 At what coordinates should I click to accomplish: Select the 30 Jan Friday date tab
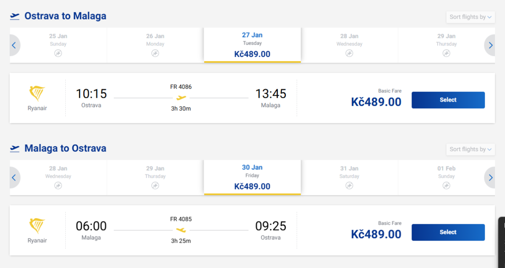252,177
